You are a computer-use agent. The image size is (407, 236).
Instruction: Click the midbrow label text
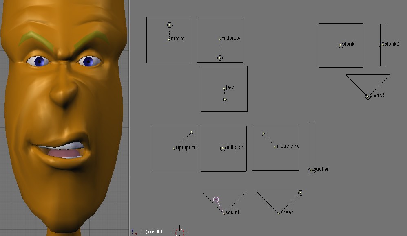pyautogui.click(x=231, y=38)
